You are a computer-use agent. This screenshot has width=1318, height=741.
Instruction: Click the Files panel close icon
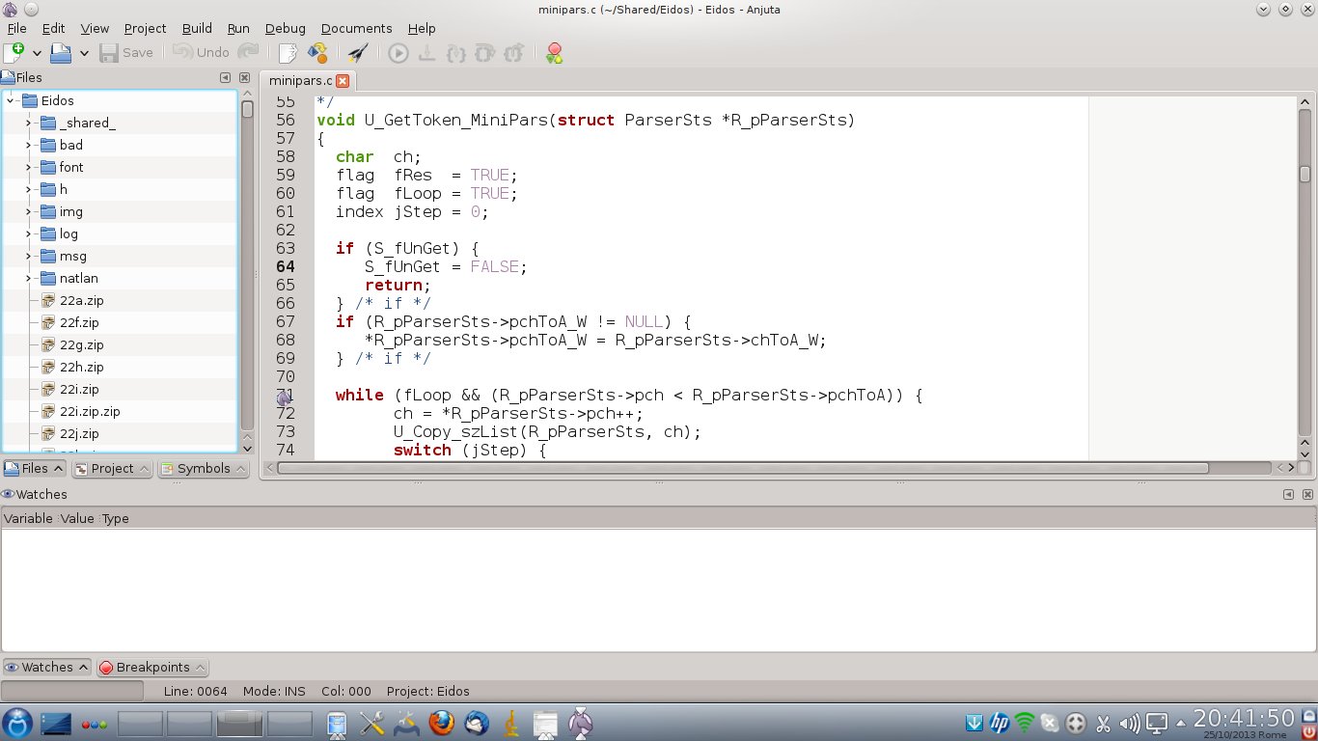(x=244, y=77)
